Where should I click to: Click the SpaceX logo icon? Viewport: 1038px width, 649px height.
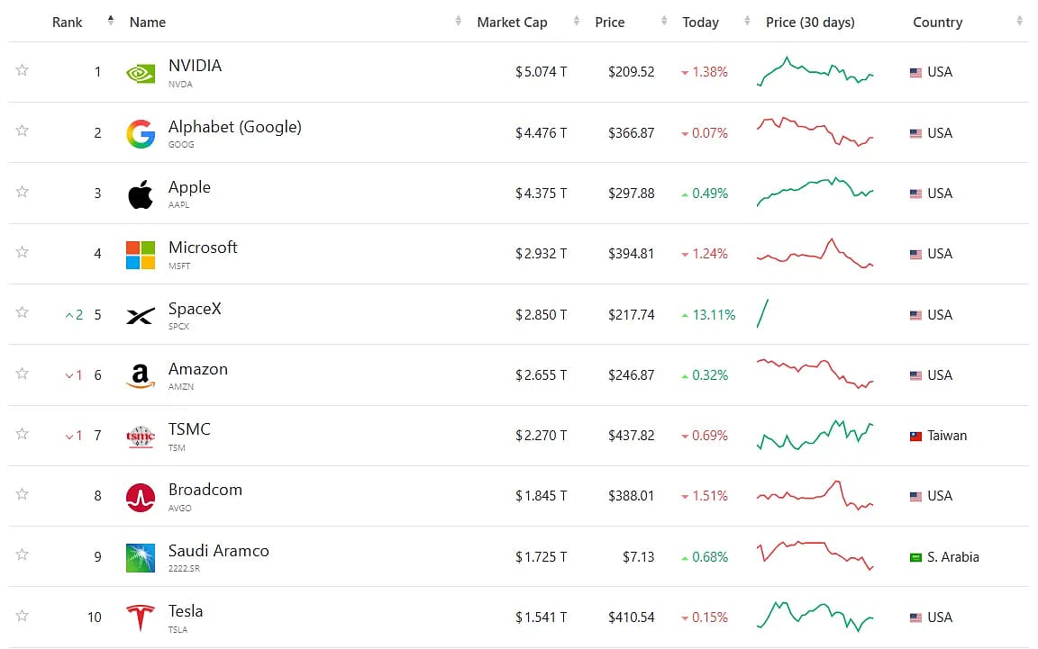141,316
